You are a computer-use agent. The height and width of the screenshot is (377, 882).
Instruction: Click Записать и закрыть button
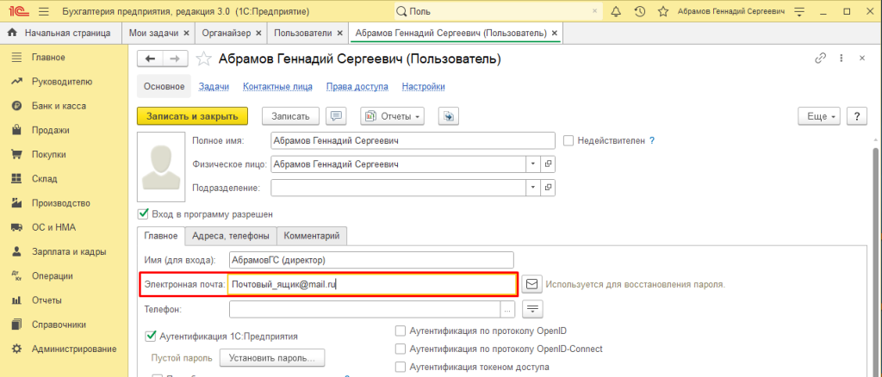[x=192, y=116]
